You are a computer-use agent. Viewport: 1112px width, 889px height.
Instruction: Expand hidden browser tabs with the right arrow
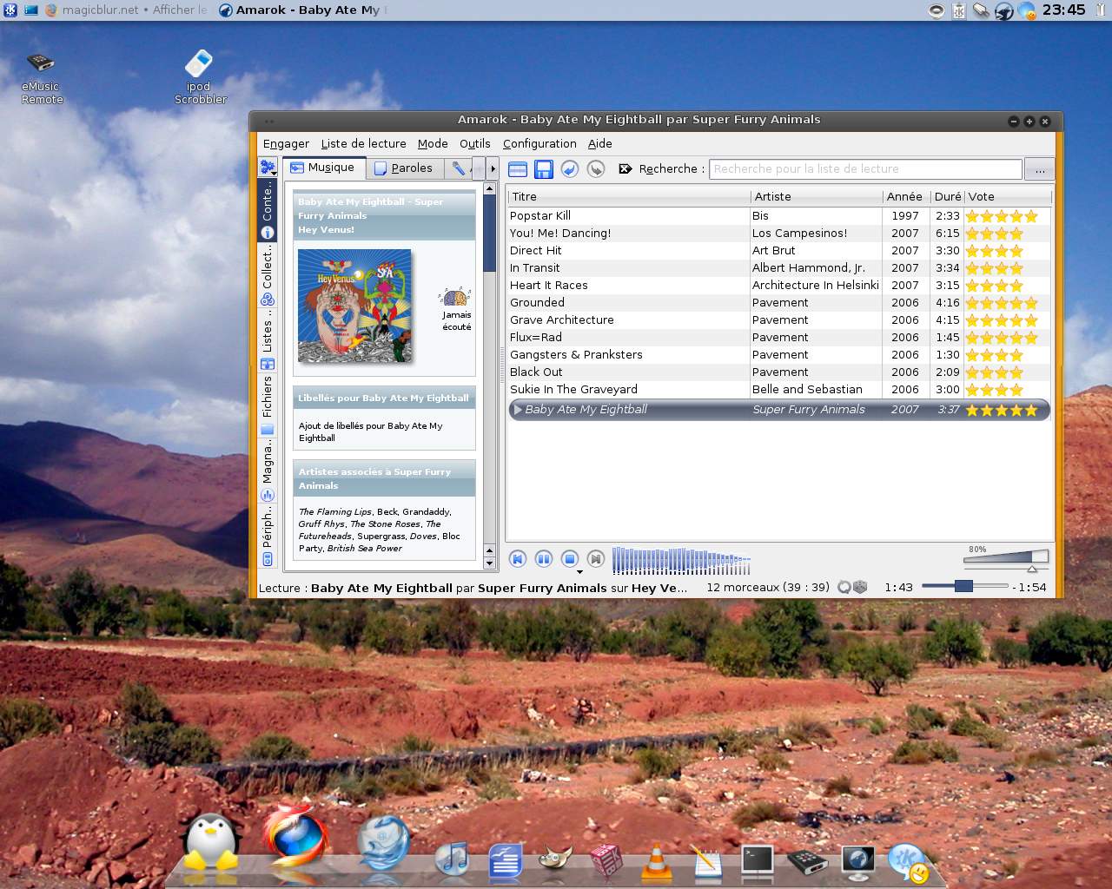[493, 168]
